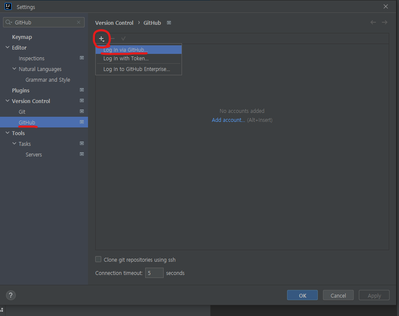
Task: Collapse the Tasks tree node
Action: click(14, 144)
